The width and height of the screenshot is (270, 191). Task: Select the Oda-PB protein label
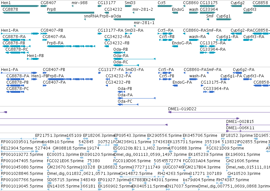coord(125,89)
